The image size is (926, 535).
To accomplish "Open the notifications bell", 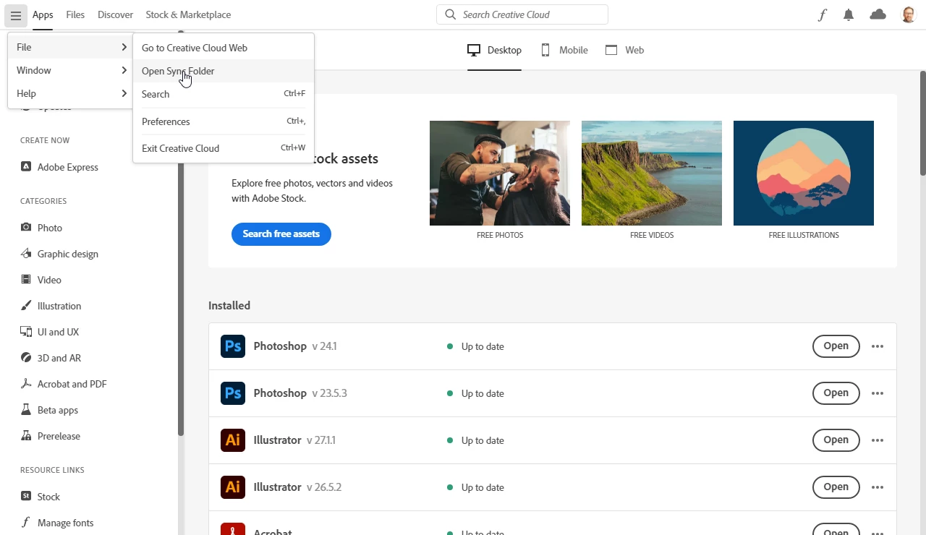I will (849, 14).
